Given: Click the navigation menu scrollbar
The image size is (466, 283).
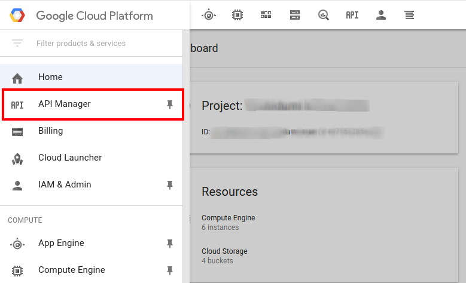Looking at the screenshot, I should (186, 156).
